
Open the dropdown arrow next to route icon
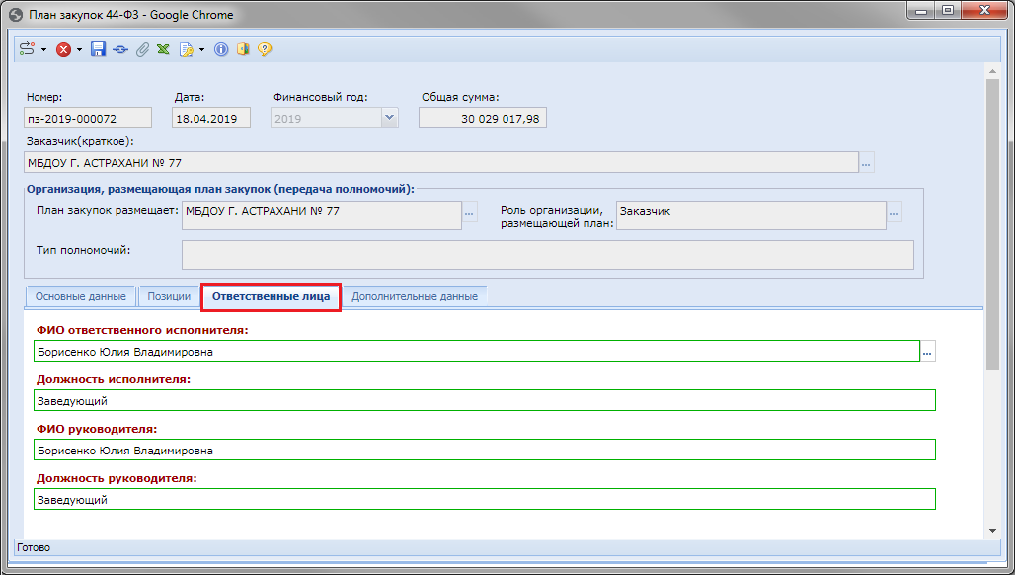point(43,49)
